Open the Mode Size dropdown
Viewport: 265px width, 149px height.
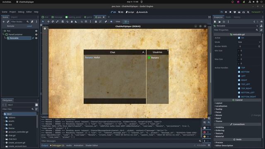coord(249,42)
